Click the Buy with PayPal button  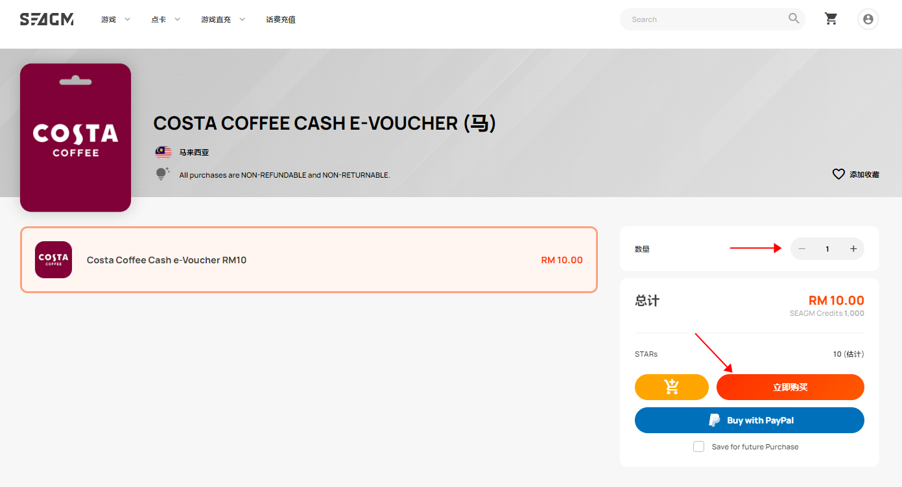coord(750,420)
